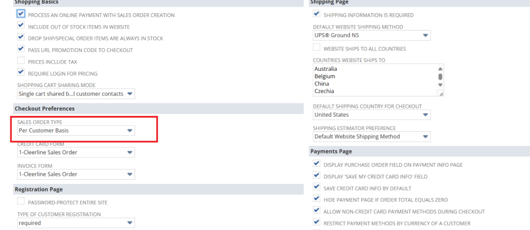Select Belgium in the countries list
The width and height of the screenshot is (530, 230).
click(x=325, y=76)
